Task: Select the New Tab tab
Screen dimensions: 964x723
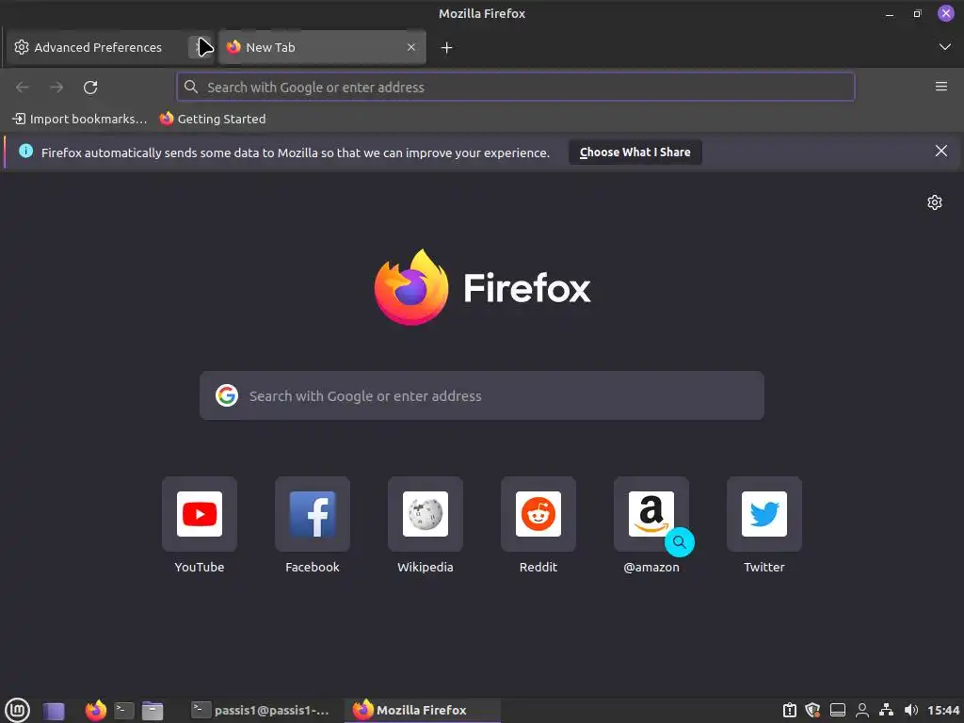Action: coord(322,47)
